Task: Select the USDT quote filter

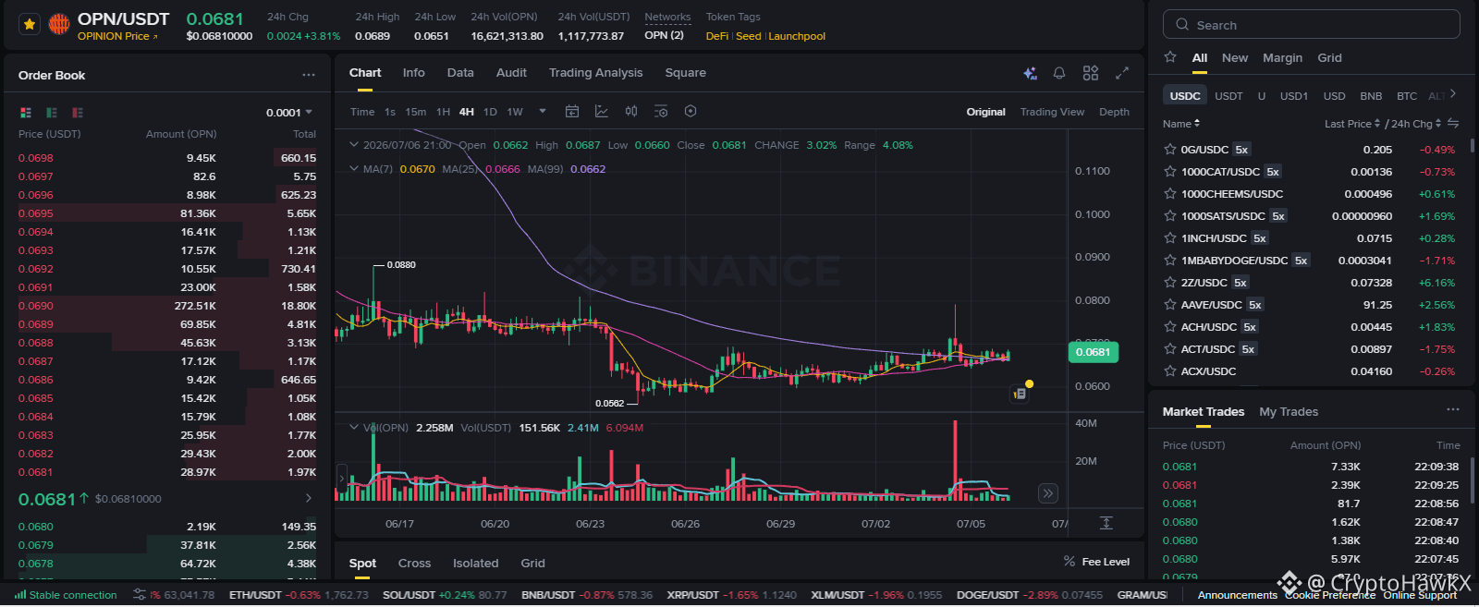Action: (1228, 96)
